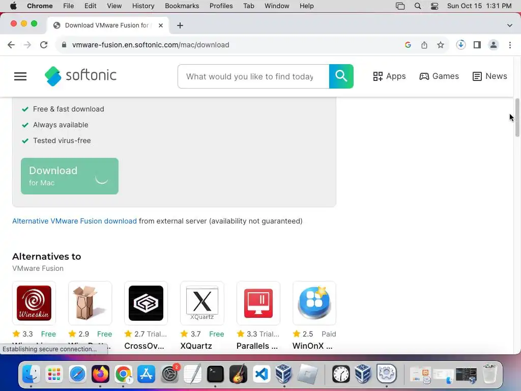The height and width of the screenshot is (391, 521).
Task: Open Control Center in menu bar
Action: (435, 6)
